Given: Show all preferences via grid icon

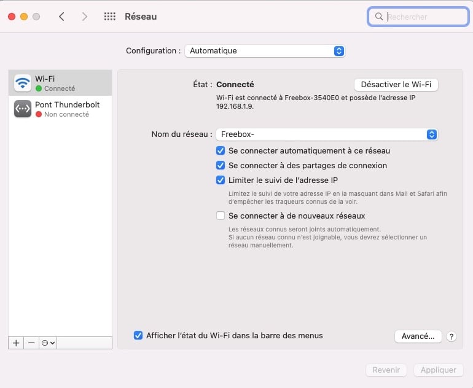Looking at the screenshot, I should pyautogui.click(x=110, y=17).
